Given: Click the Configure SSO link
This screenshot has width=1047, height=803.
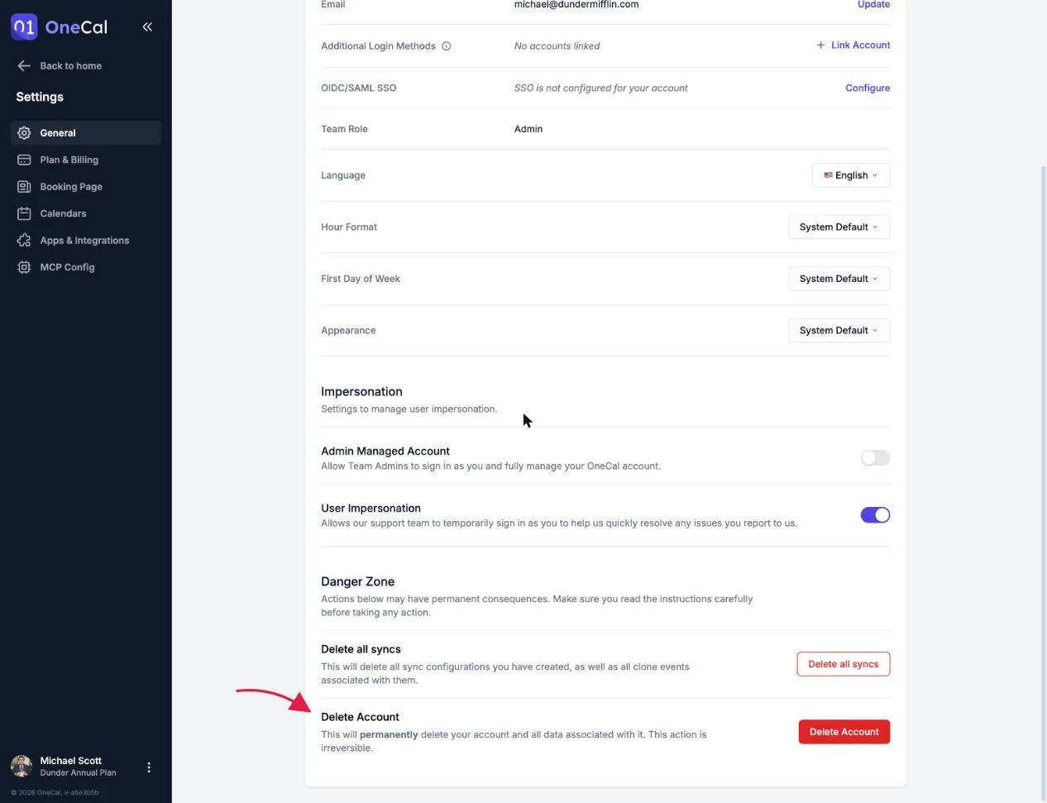Looking at the screenshot, I should click(868, 88).
